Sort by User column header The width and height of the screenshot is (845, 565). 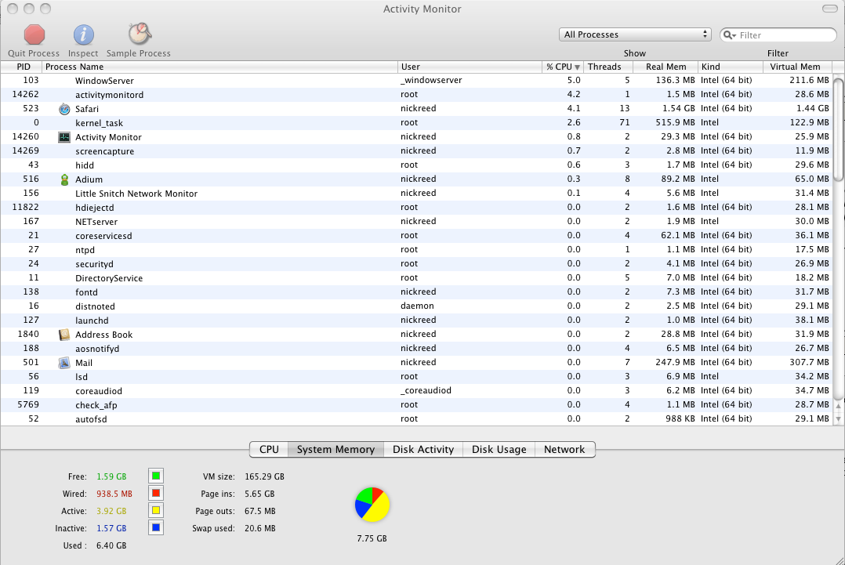(470, 67)
